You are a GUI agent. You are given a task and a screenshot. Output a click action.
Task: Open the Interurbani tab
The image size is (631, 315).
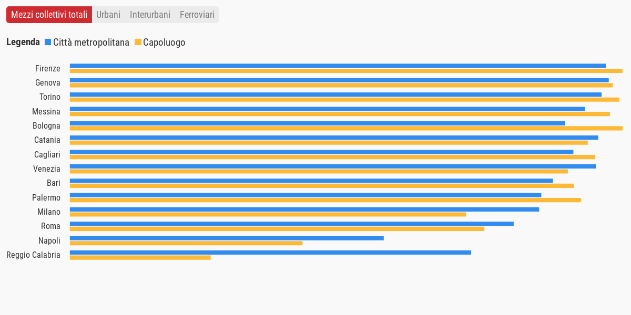point(150,15)
